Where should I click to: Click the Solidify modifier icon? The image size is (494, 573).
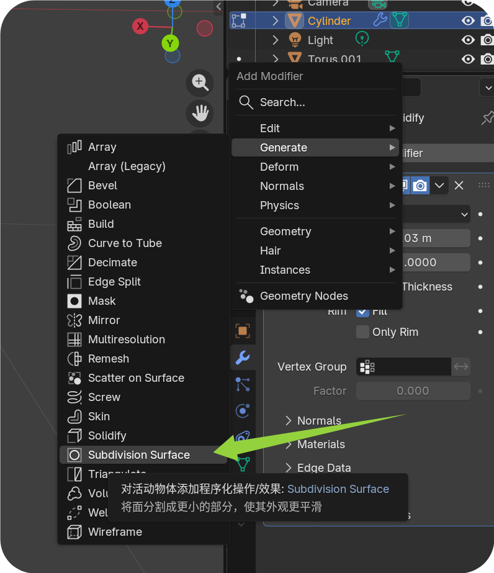point(74,436)
